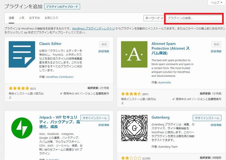Focus the プラグインの検索 search field
The width and height of the screenshot is (226, 160).
click(194, 18)
